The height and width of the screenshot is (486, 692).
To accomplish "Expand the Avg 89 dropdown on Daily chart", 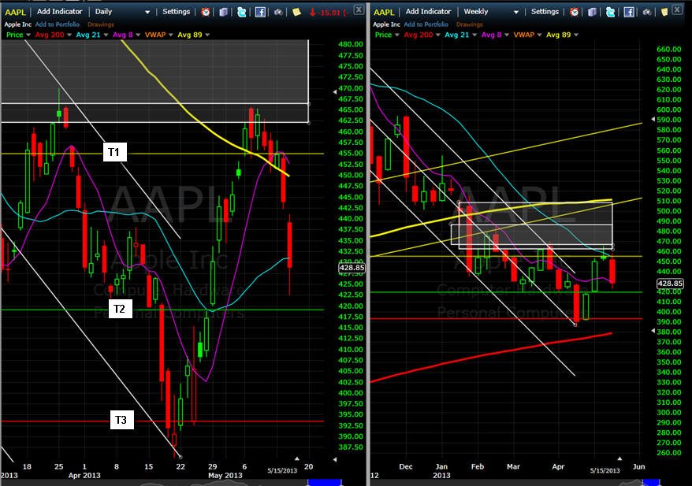I will 207,35.
